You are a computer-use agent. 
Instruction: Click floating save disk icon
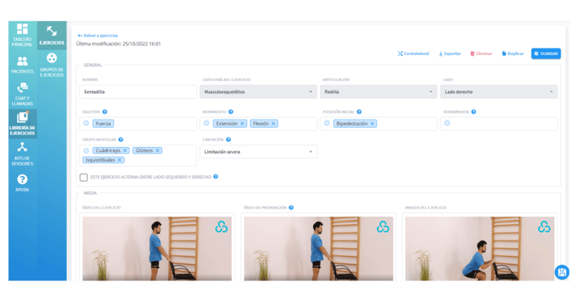[562, 272]
